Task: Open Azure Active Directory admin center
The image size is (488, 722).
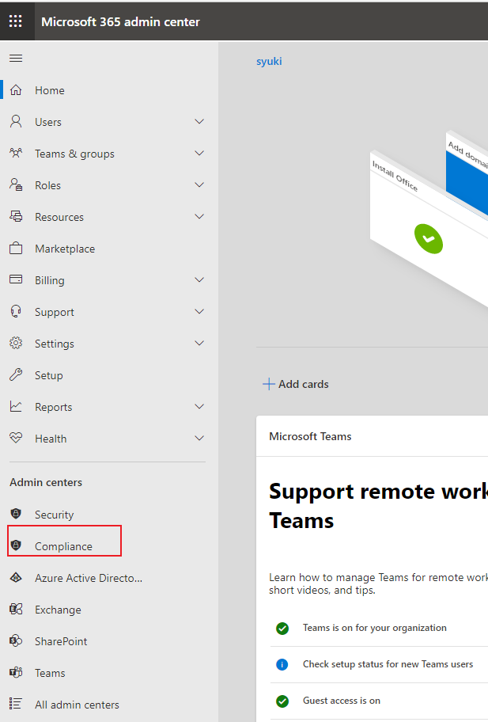Action: pos(89,578)
